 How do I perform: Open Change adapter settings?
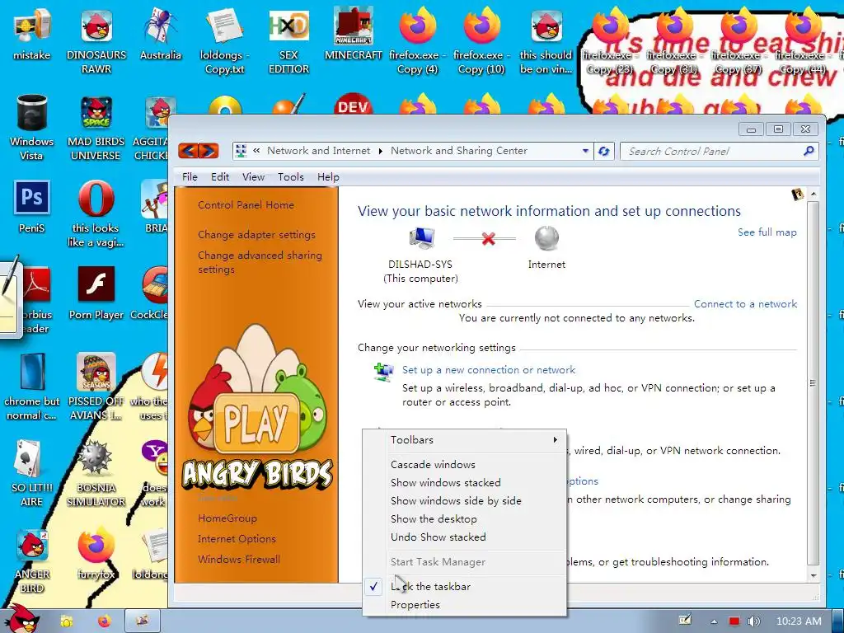click(256, 235)
